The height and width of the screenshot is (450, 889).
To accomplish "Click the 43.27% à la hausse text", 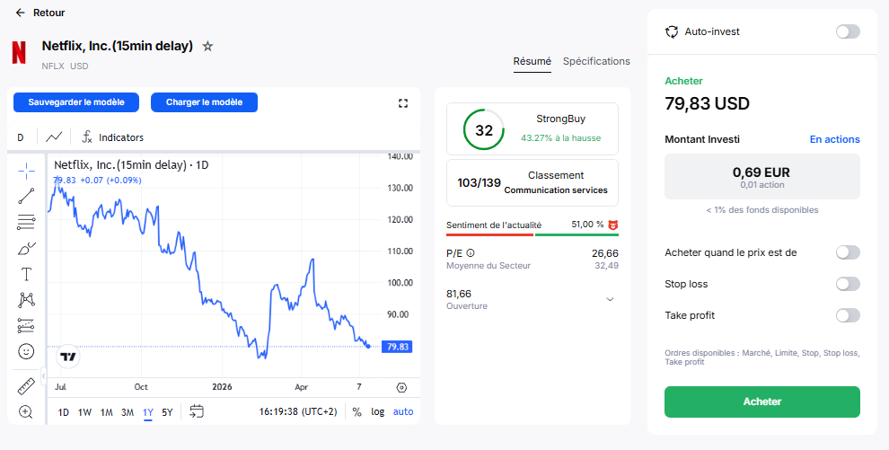I will [560, 137].
